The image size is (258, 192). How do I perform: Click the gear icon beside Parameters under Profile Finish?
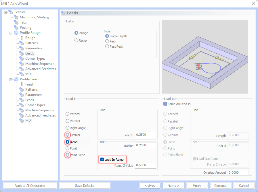pyautogui.click(x=22, y=95)
